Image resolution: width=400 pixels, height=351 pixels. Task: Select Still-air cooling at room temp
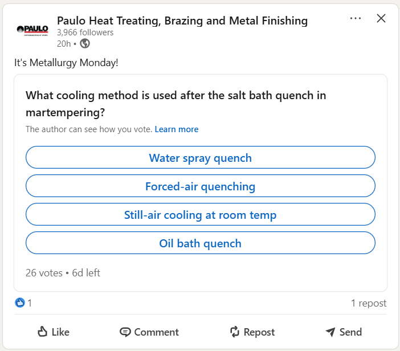pos(200,215)
